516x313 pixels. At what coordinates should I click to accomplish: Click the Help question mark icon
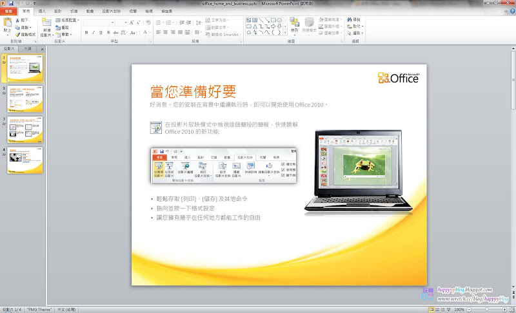point(513,11)
